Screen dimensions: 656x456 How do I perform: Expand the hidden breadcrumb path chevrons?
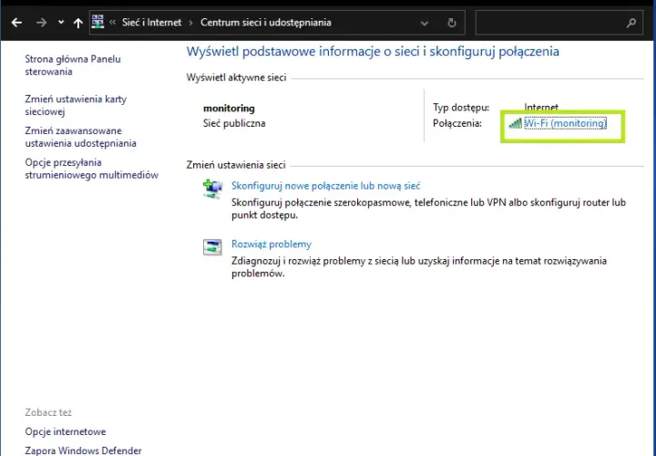pos(113,23)
